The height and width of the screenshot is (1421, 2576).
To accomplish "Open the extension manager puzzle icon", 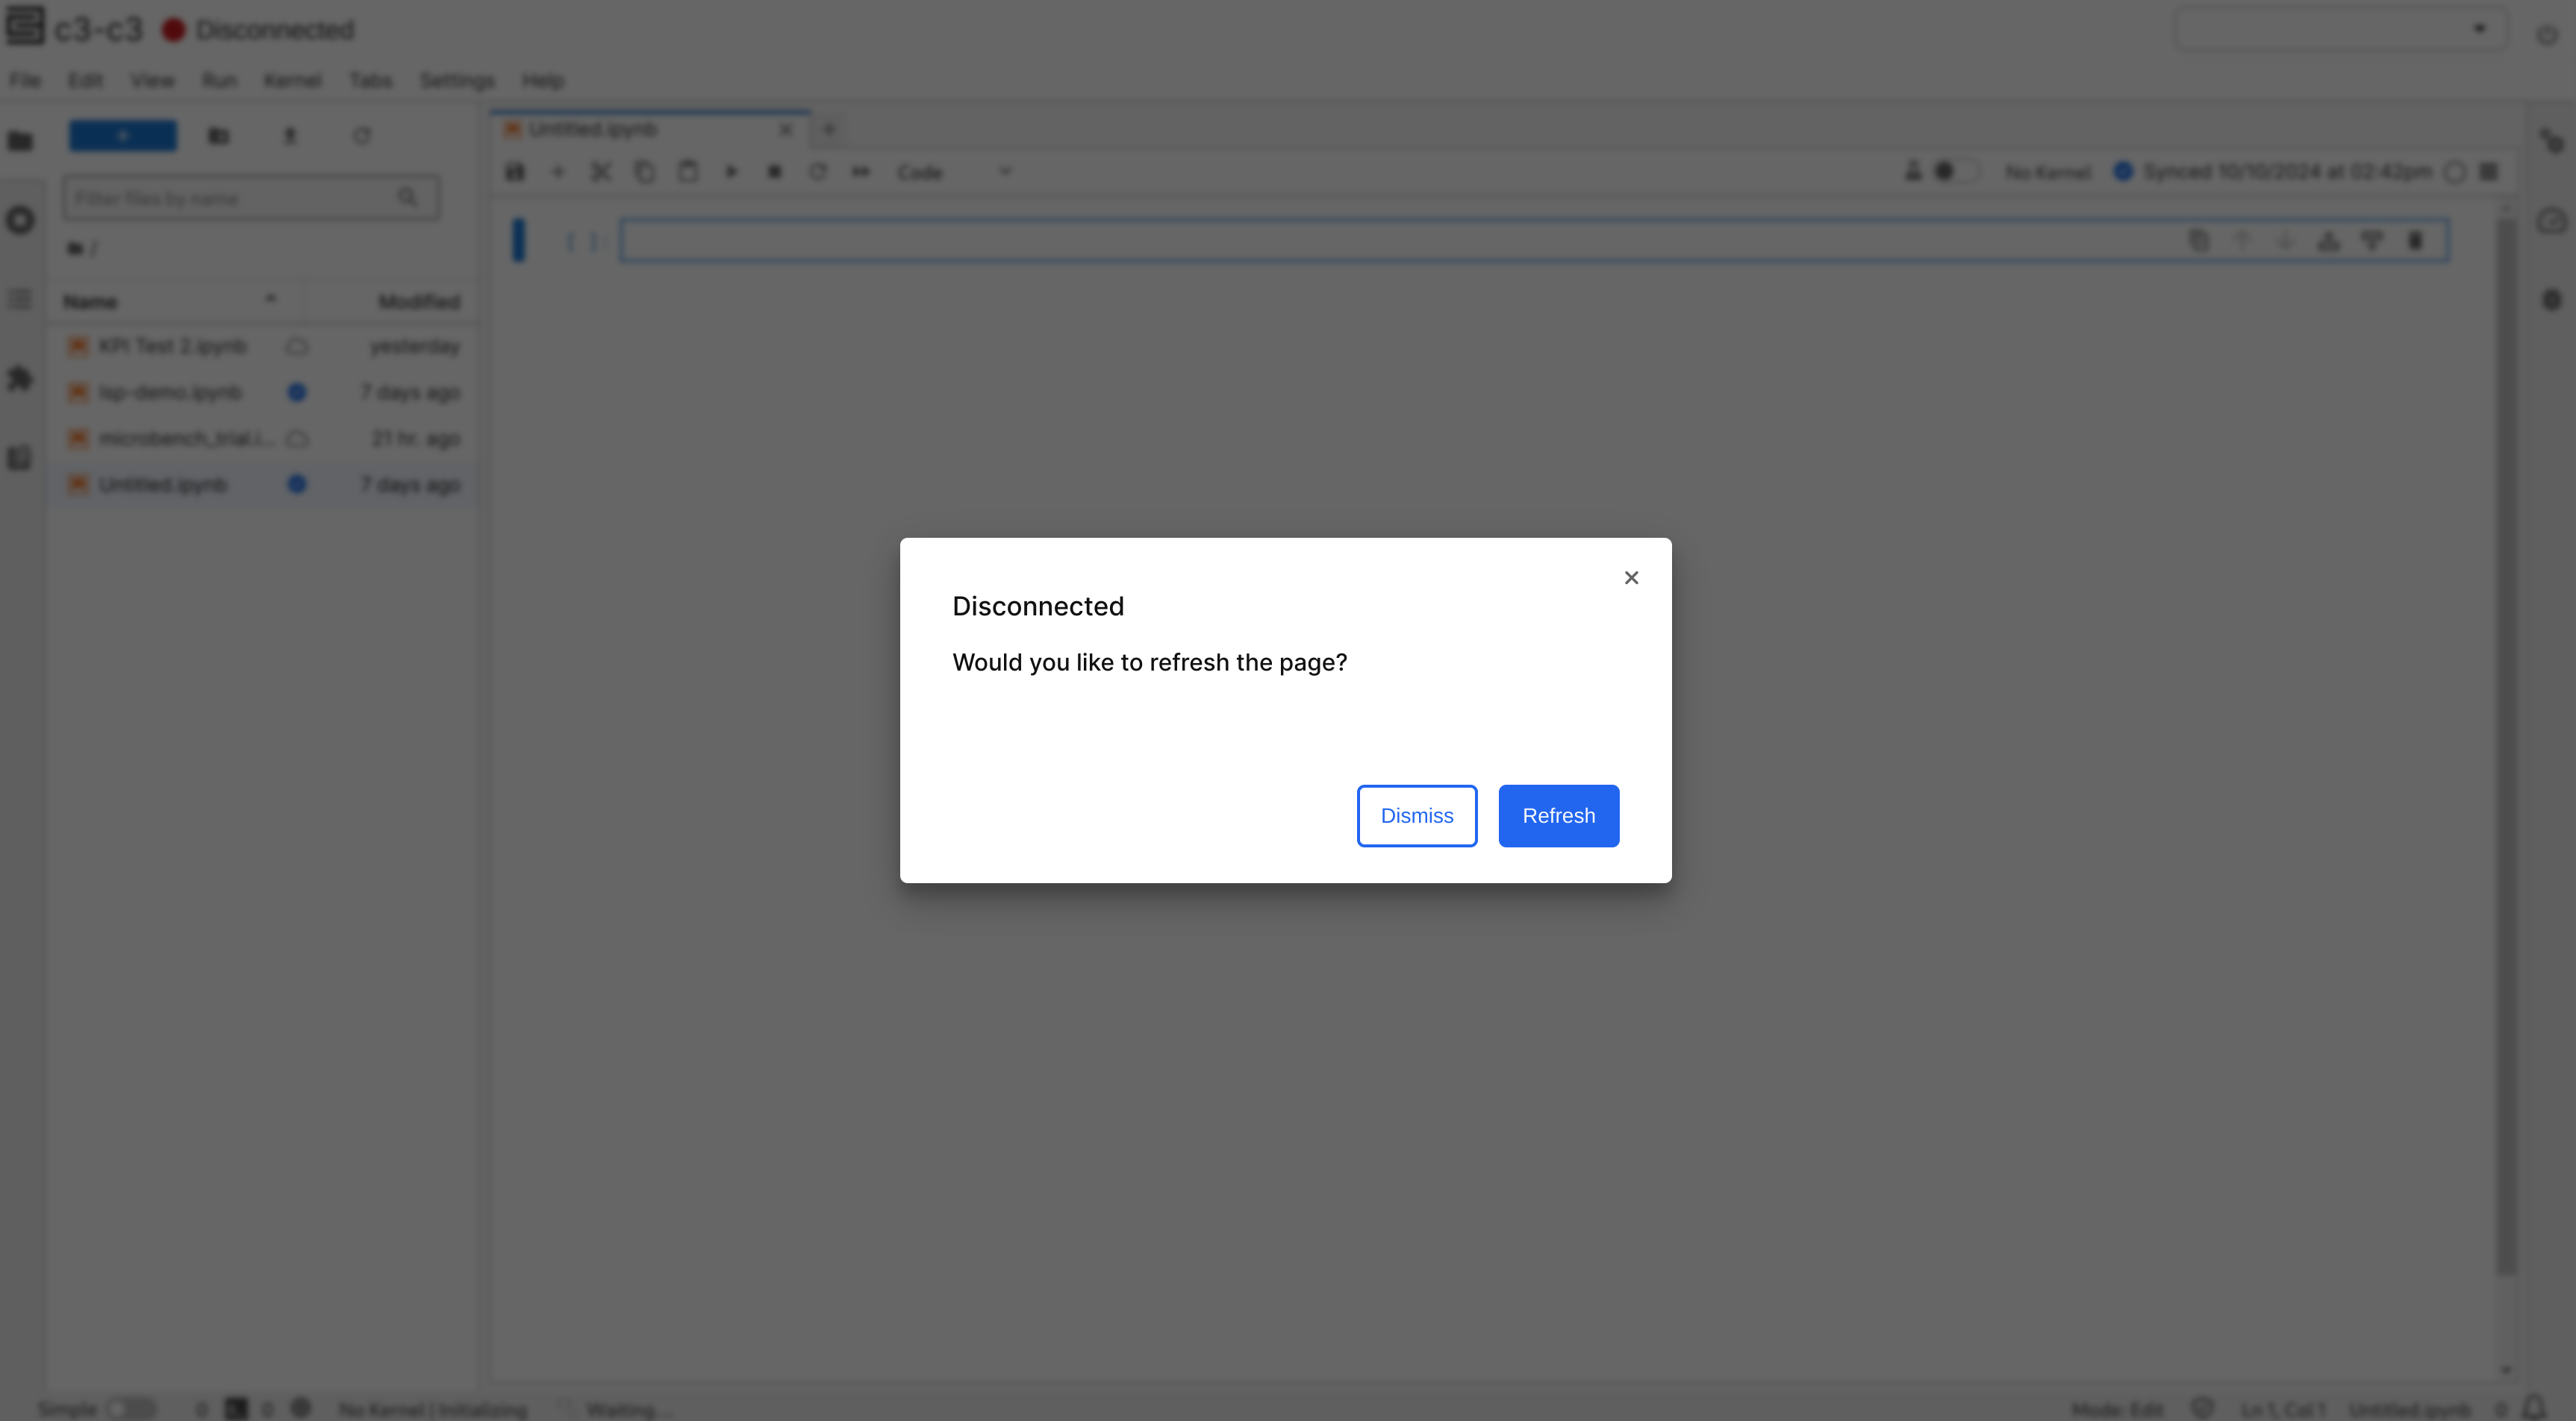I will tap(20, 377).
